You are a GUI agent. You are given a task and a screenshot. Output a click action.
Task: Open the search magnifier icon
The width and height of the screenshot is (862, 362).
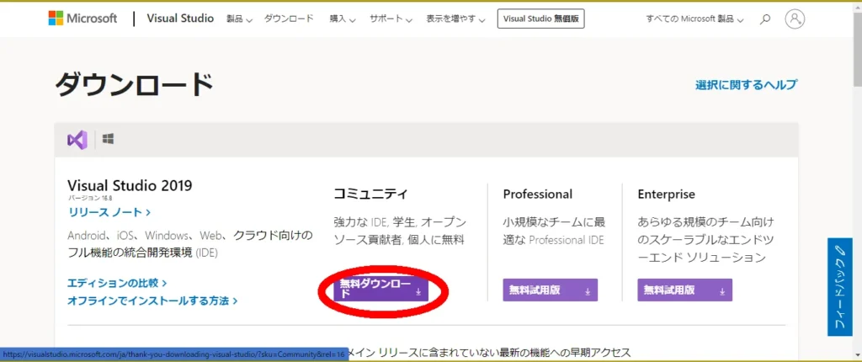[764, 19]
